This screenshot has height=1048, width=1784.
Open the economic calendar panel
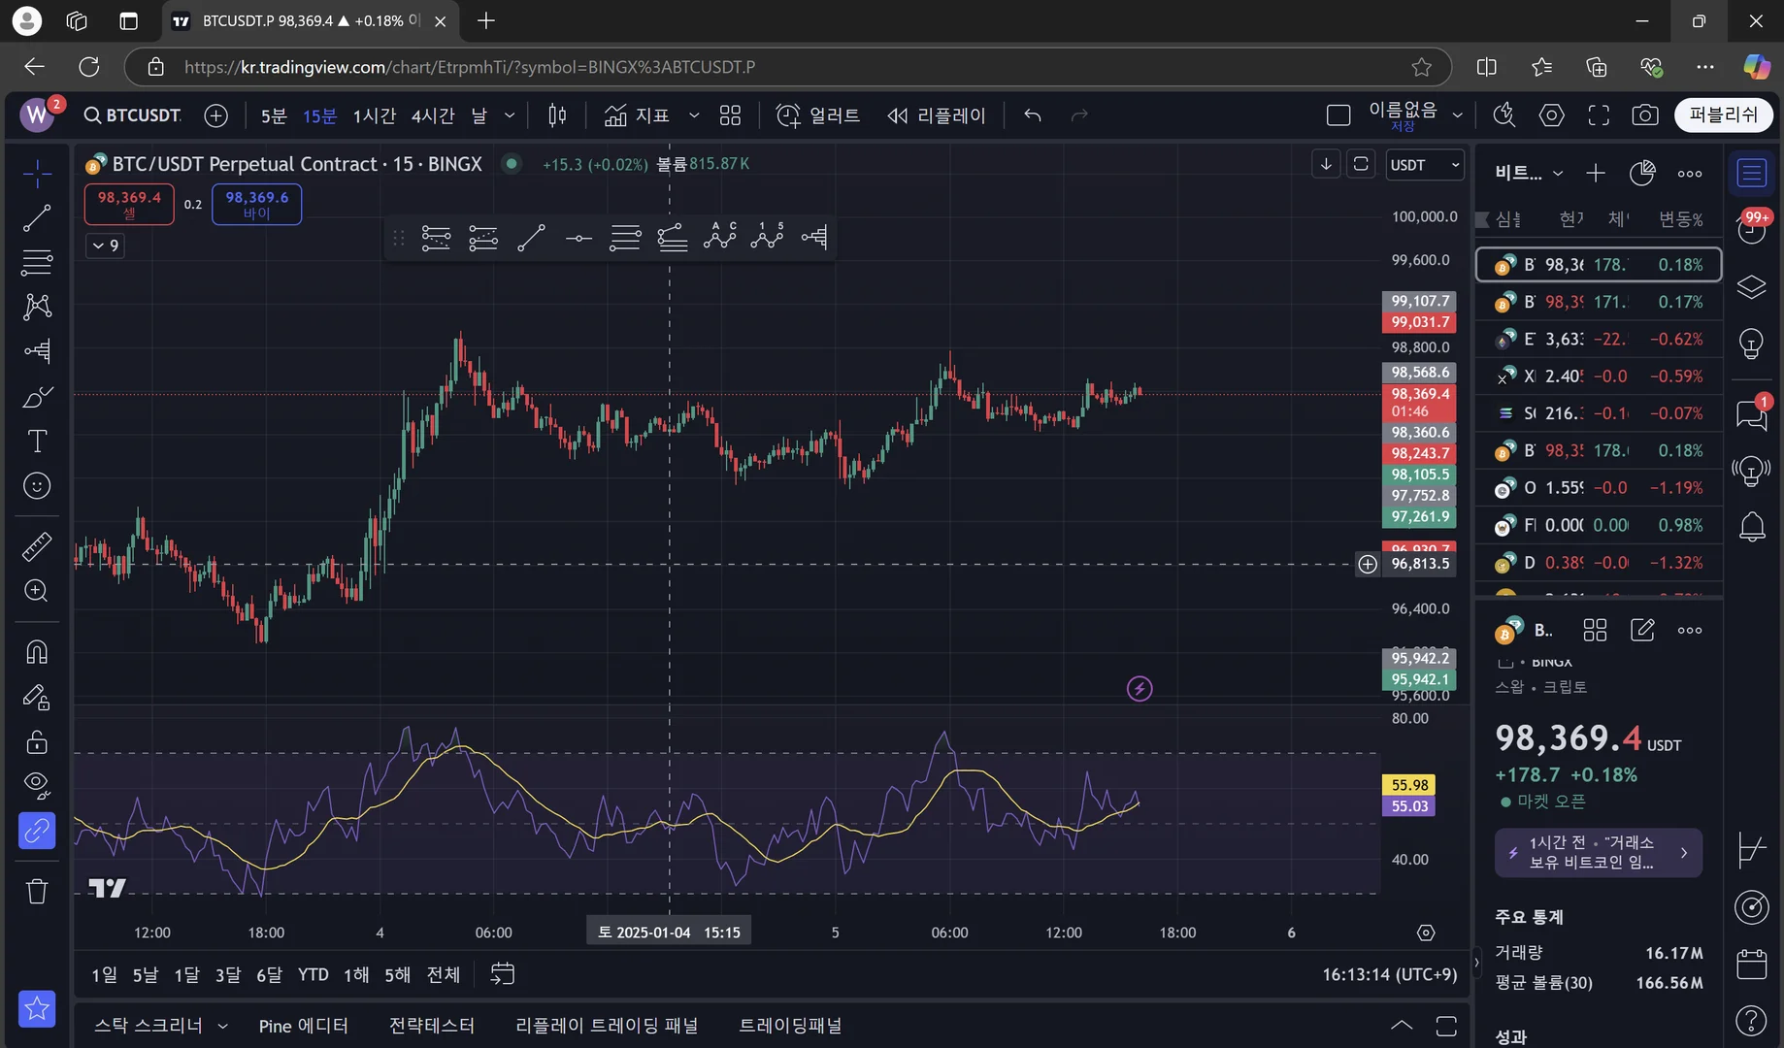click(x=1752, y=964)
